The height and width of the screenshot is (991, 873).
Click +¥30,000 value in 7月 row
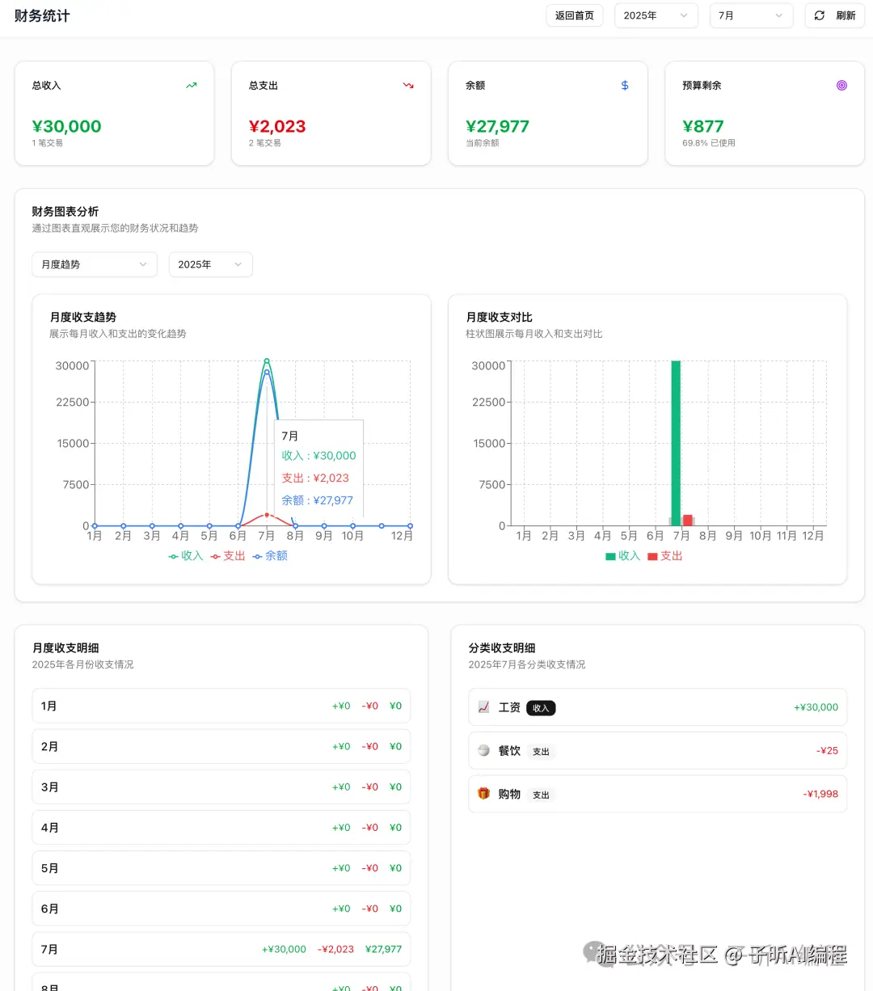point(284,949)
